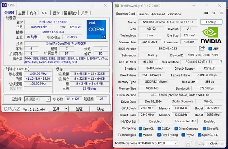Toggle the DirectML checkbox
This screenshot has height=149, width=228.
[204, 129]
